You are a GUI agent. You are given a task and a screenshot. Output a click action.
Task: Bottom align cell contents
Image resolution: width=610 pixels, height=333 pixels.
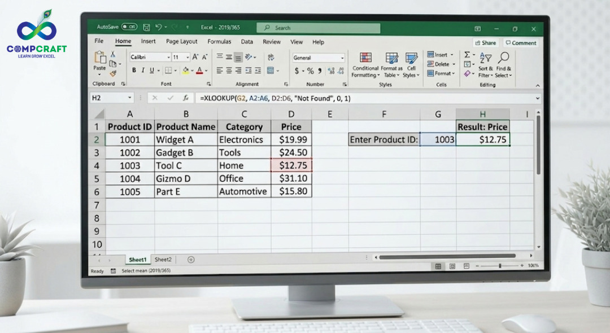238,58
